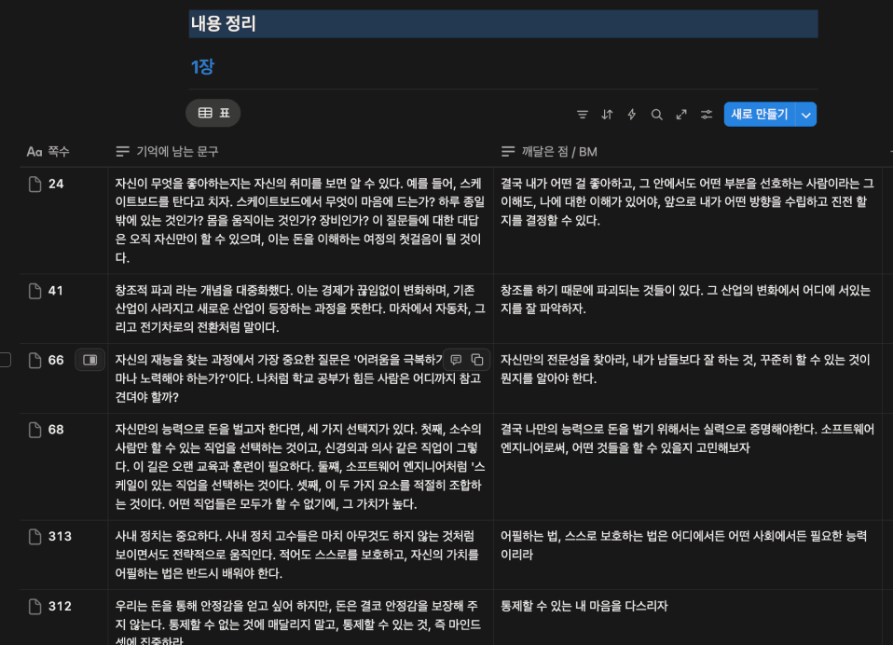Open automations via lightning bolt icon
The width and height of the screenshot is (893, 645).
(632, 115)
